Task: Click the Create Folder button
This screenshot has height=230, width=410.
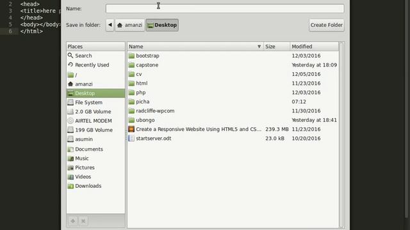Action: click(326, 25)
